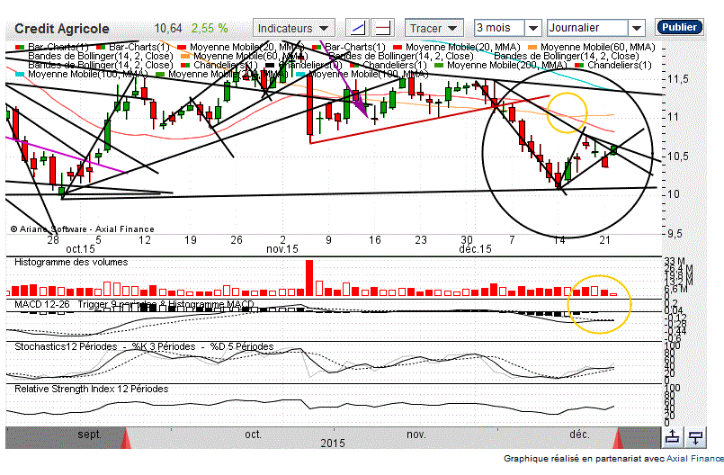Click the download chart icon at bottom right
This screenshot has height=475, width=724.
696,436
